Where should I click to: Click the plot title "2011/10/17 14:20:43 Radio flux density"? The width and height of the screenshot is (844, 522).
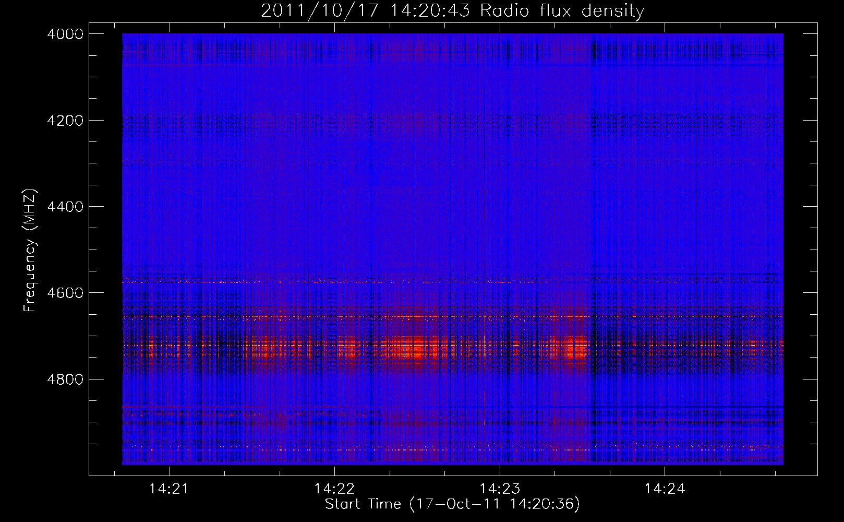(x=452, y=11)
